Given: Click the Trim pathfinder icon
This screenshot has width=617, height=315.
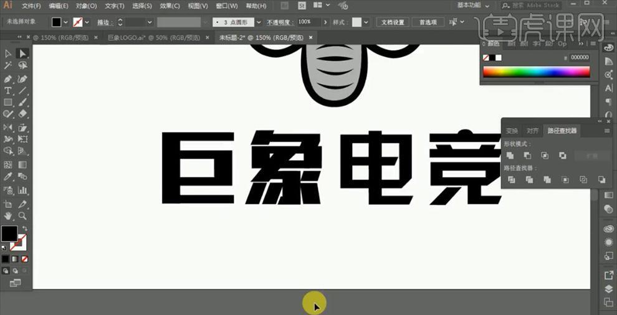Looking at the screenshot, I should click(529, 180).
